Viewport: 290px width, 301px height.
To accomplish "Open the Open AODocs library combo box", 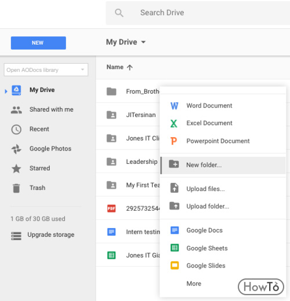I will [x=46, y=69].
